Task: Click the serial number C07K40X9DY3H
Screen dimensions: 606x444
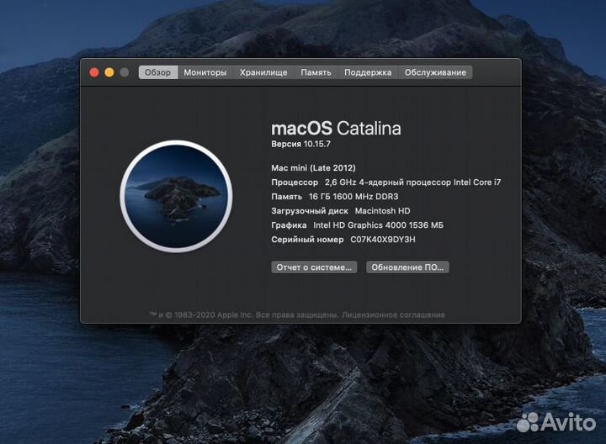Action: click(x=383, y=240)
